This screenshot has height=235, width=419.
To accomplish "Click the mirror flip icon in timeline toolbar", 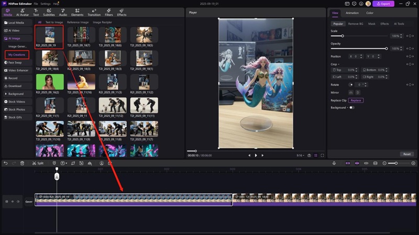I will click(x=90, y=163).
